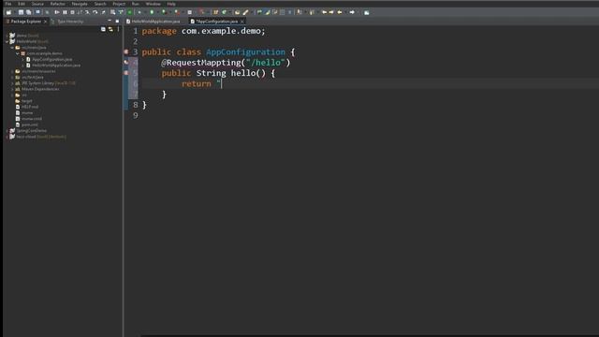Click the Save toolbar icon

coord(21,12)
